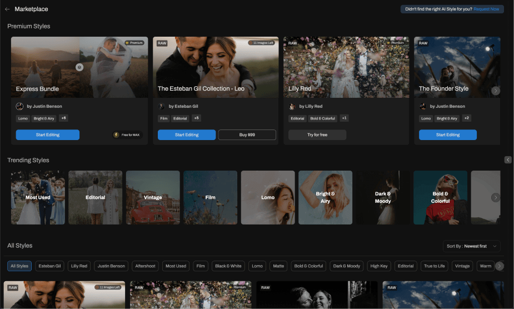Select the Black & White filter chip
This screenshot has width=514, height=309.
[228, 266]
